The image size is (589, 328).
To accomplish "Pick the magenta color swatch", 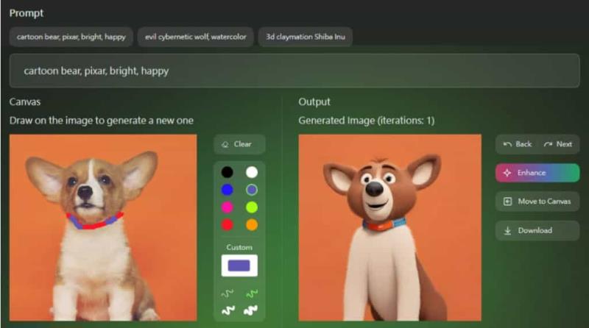I will pyautogui.click(x=227, y=207).
